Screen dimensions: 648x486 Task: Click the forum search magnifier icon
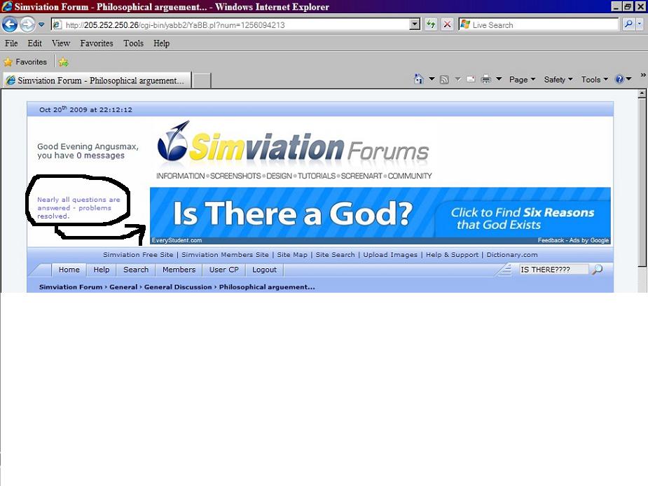597,270
